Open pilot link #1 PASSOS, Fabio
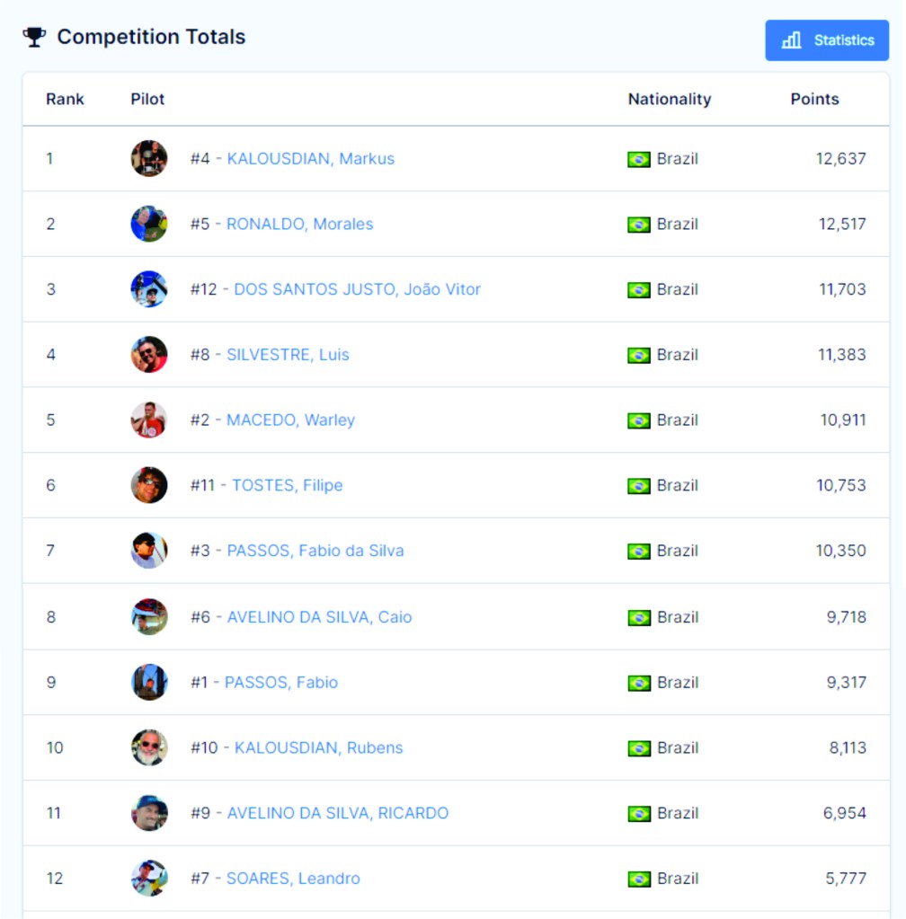Image resolution: width=906 pixels, height=919 pixels. coord(280,683)
